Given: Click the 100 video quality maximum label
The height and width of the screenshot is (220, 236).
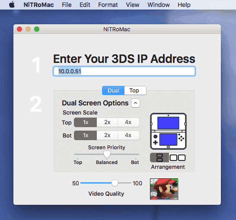Looking at the screenshot, I should [x=137, y=183].
